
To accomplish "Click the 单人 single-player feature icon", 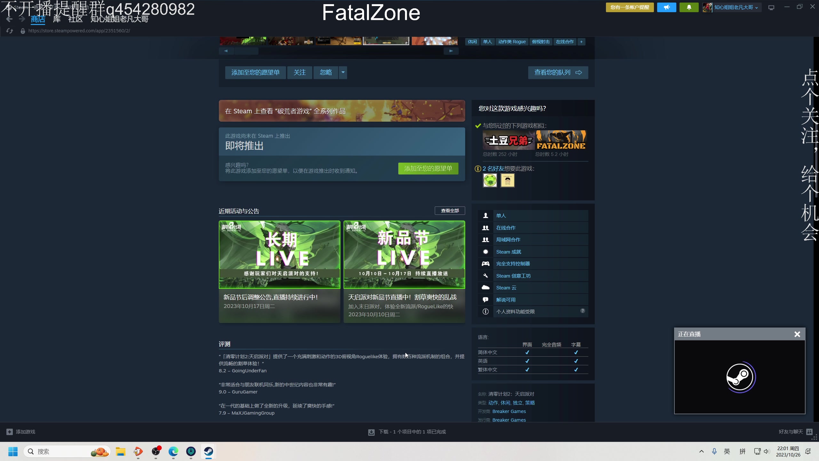I will tap(485, 216).
